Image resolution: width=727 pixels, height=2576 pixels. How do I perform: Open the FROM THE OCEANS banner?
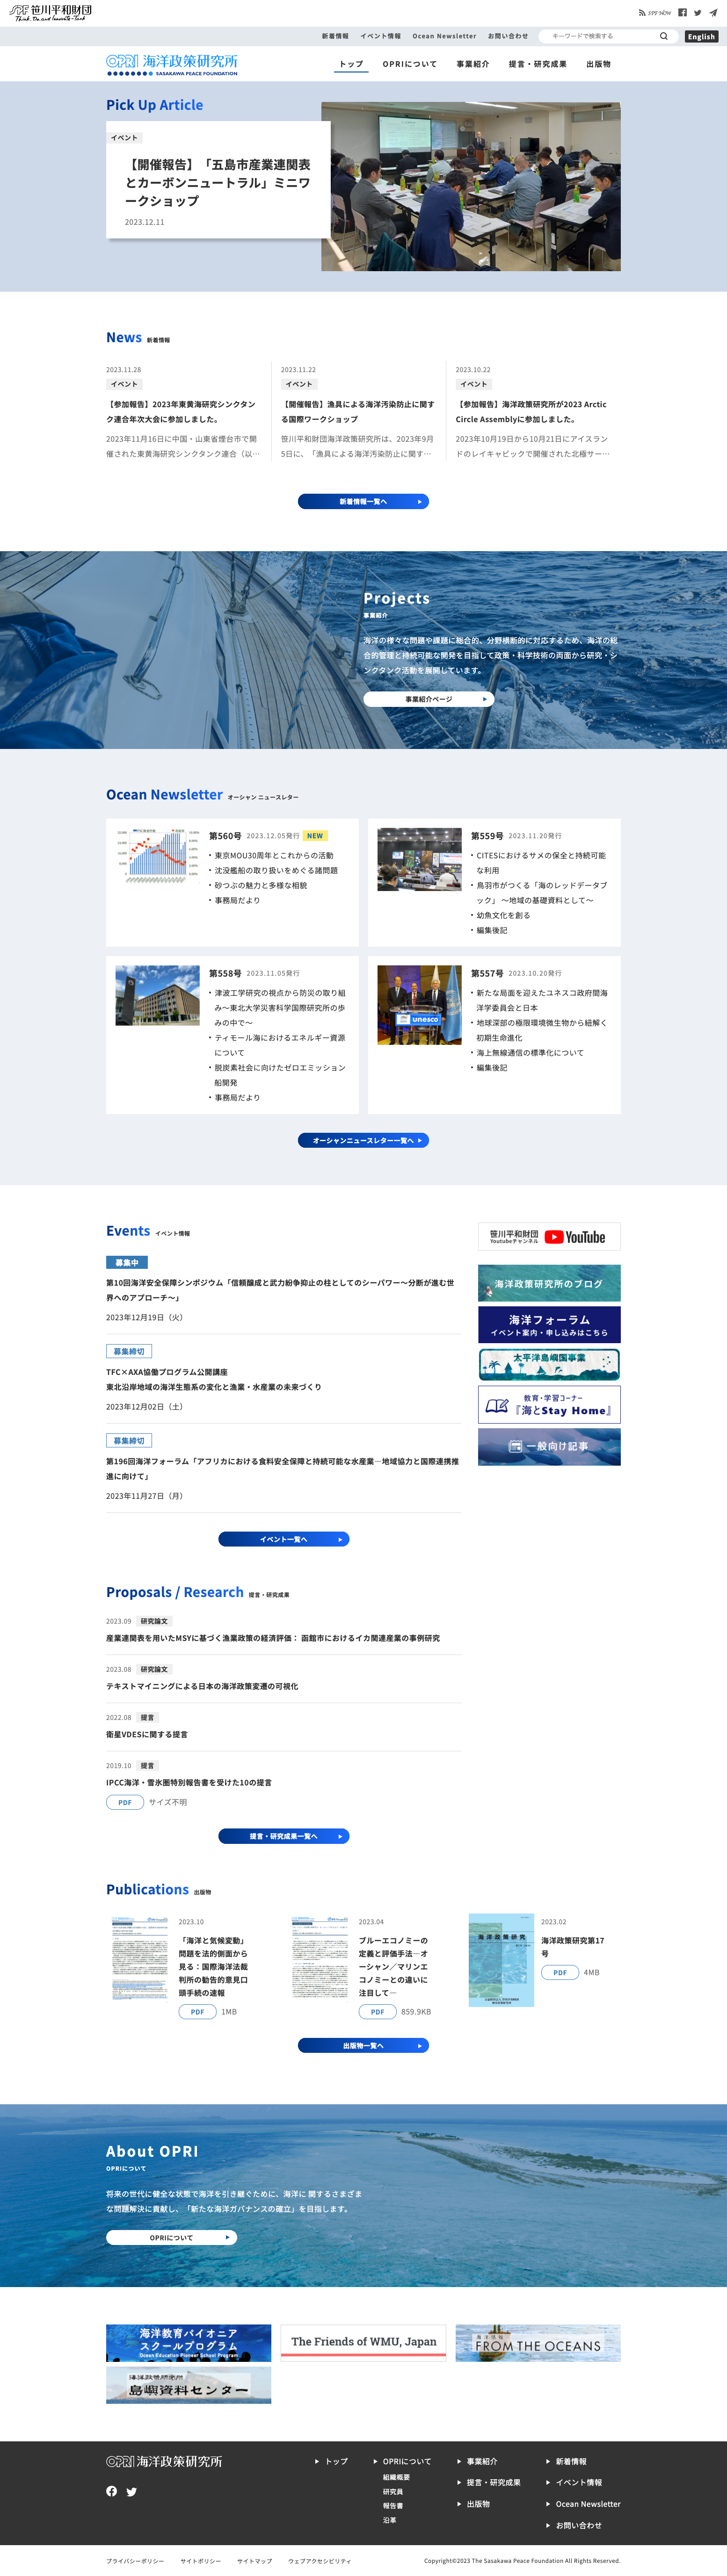[538, 2343]
